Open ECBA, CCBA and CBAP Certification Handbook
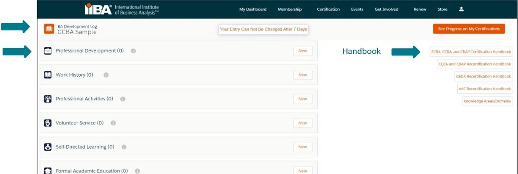518x174 pixels. (x=471, y=52)
